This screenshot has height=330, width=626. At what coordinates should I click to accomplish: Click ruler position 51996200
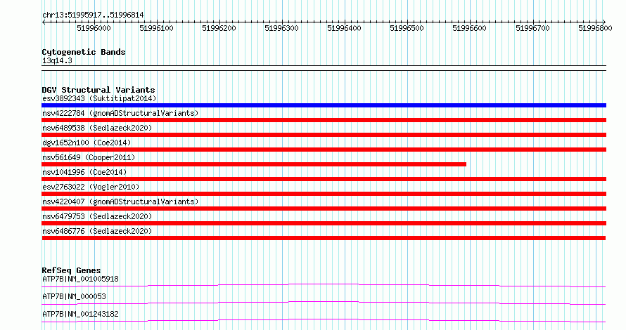tap(219, 28)
